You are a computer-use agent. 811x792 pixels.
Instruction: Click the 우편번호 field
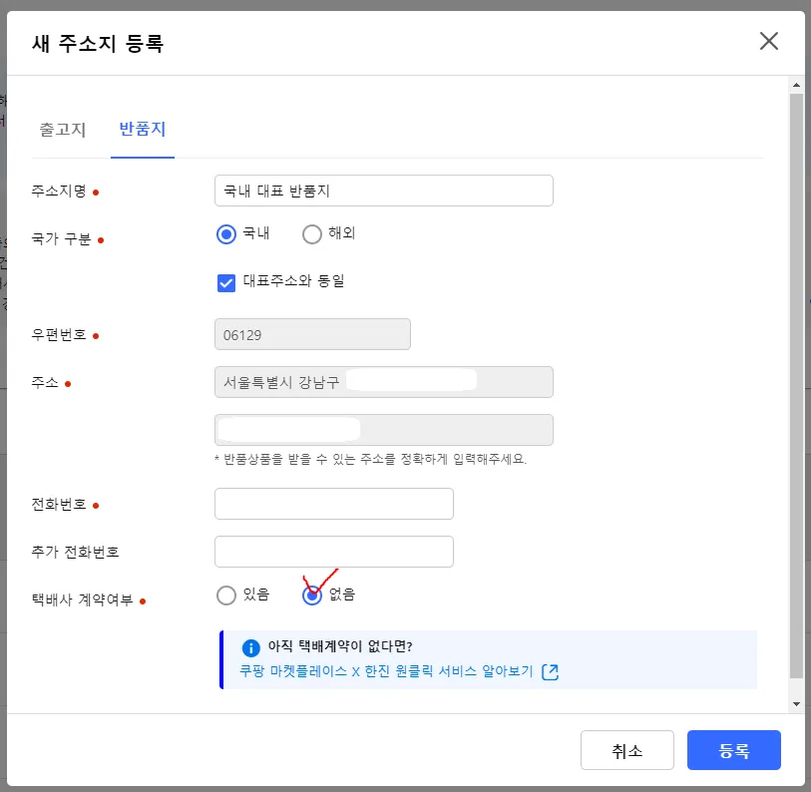[x=312, y=334]
